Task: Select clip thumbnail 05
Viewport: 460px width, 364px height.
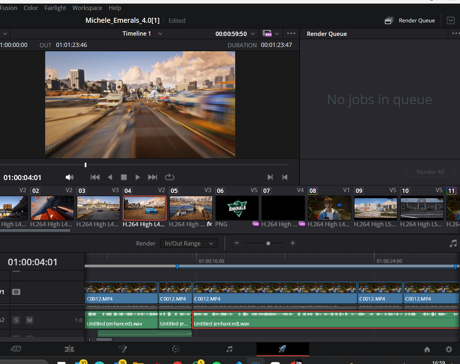Action: [x=191, y=208]
